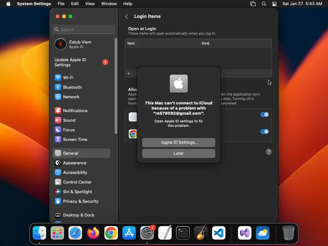Click the date and time in menu bar

[x=302, y=4]
